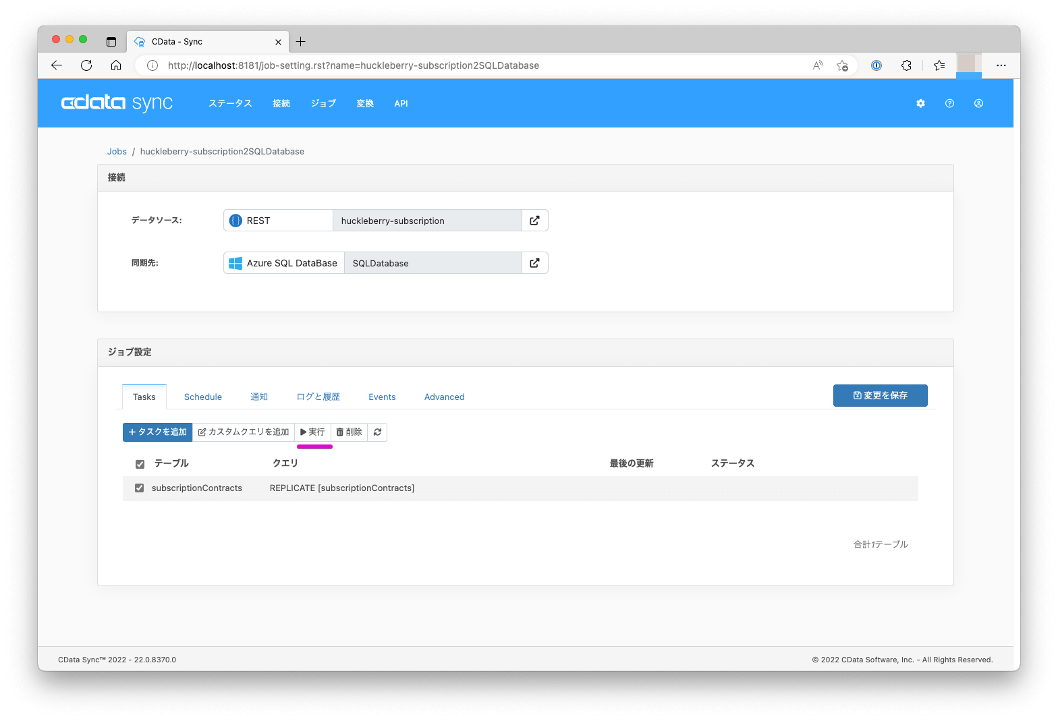Open the help question mark icon
1058x721 pixels.
click(x=949, y=103)
